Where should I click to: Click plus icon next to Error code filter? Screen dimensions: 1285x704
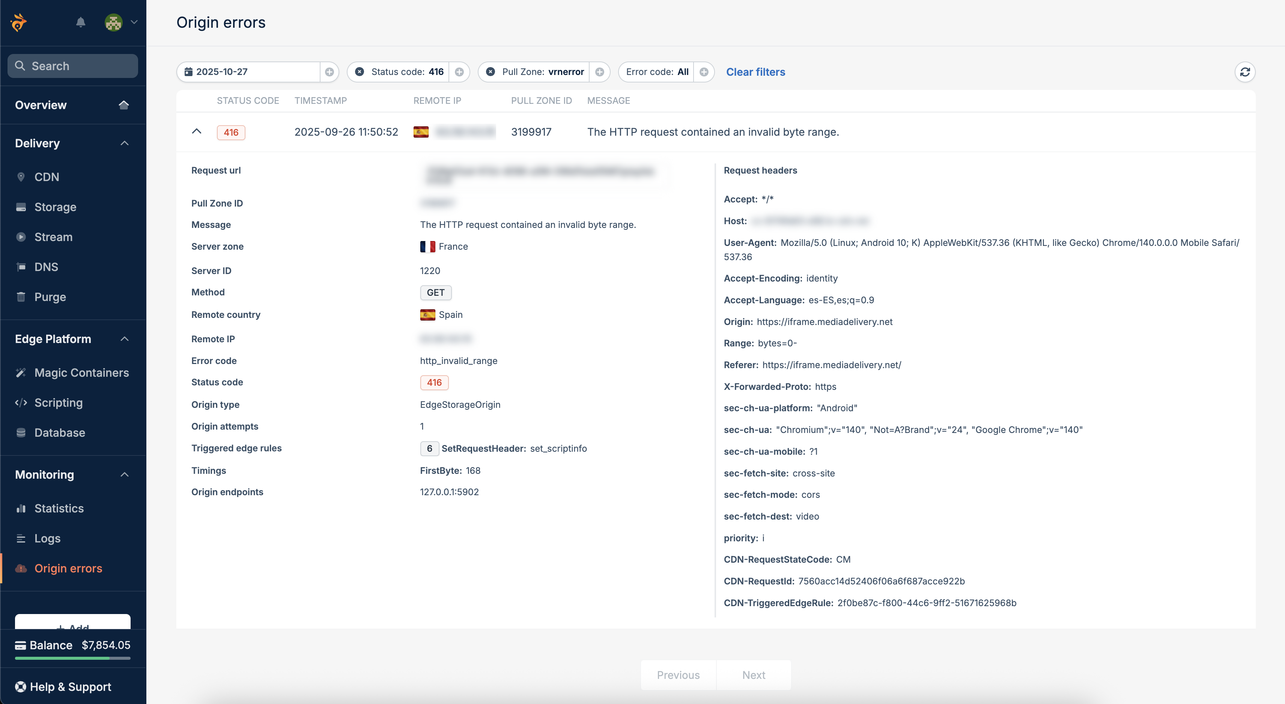click(704, 72)
